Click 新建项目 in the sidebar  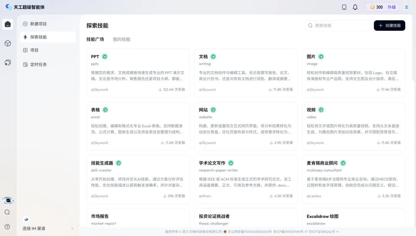48,24
